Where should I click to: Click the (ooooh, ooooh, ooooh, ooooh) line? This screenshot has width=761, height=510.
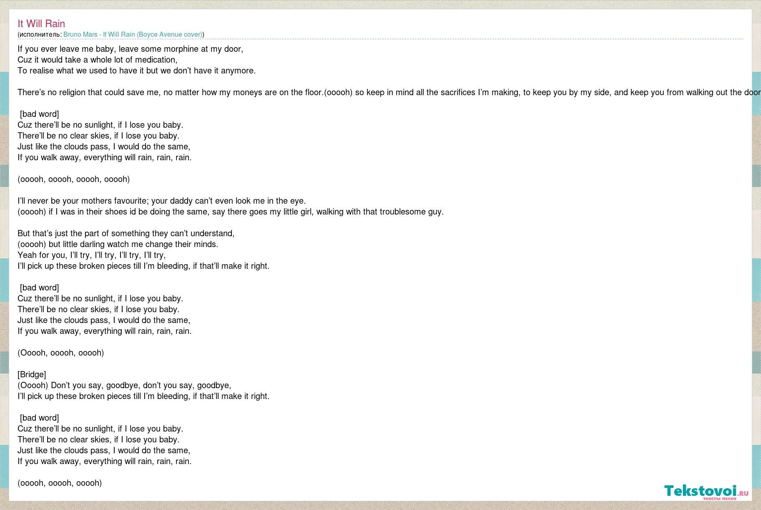point(74,179)
